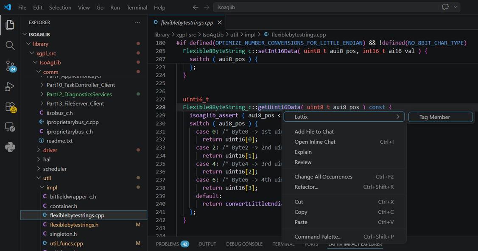Expand the driver folder
This screenshot has height=251, width=478.
pyautogui.click(x=39, y=150)
